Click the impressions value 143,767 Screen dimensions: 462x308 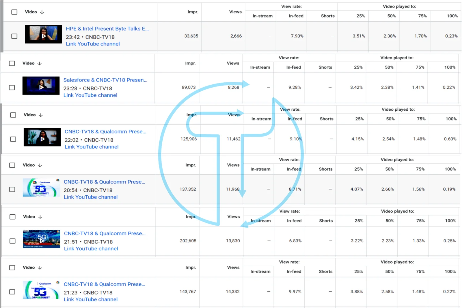point(188,292)
